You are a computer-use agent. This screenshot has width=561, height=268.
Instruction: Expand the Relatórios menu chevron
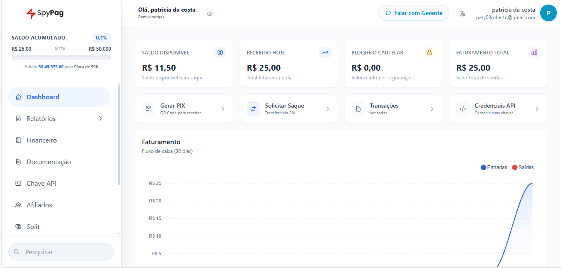click(x=100, y=118)
